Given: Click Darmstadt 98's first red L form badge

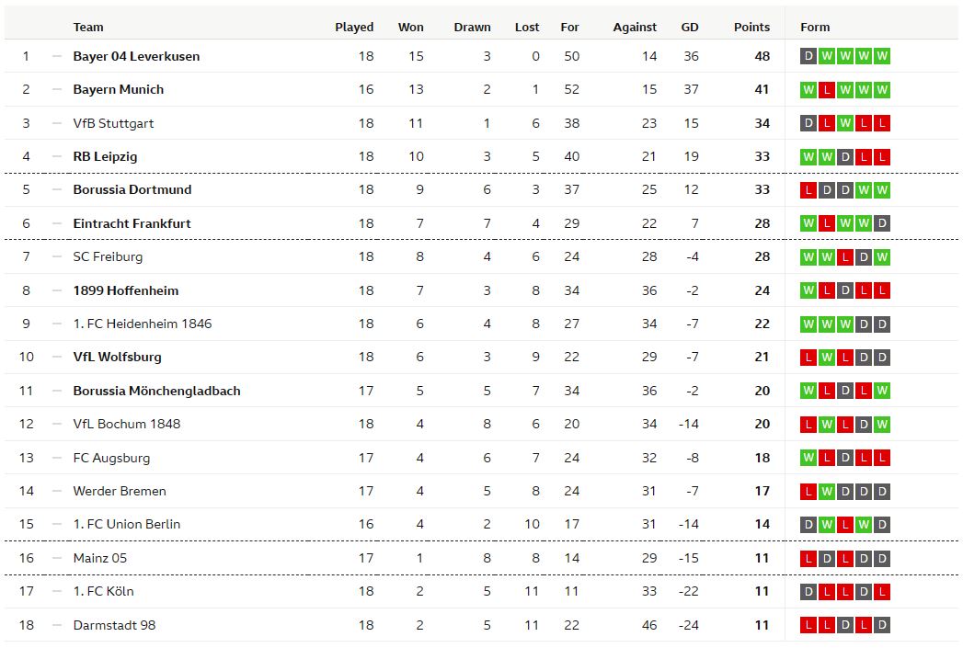Looking at the screenshot, I should [808, 625].
